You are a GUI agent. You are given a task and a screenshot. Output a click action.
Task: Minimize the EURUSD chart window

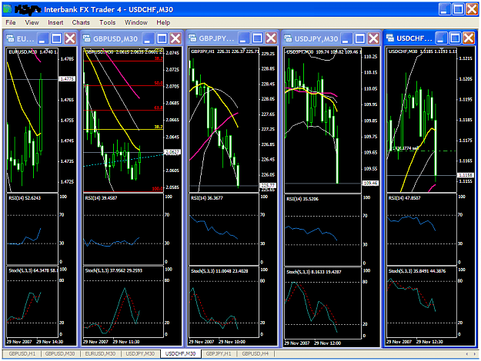[x=42, y=38]
